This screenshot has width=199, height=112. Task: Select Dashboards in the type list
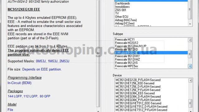coord(151,3)
